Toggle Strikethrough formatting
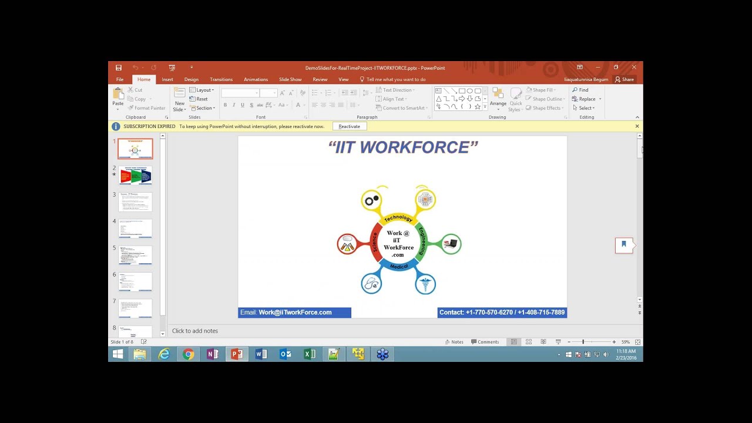The width and height of the screenshot is (752, 423). point(259,105)
